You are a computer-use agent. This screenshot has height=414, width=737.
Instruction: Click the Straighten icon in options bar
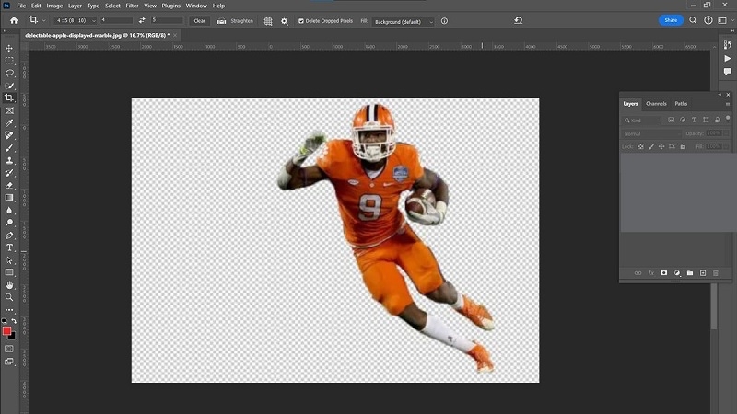221,21
